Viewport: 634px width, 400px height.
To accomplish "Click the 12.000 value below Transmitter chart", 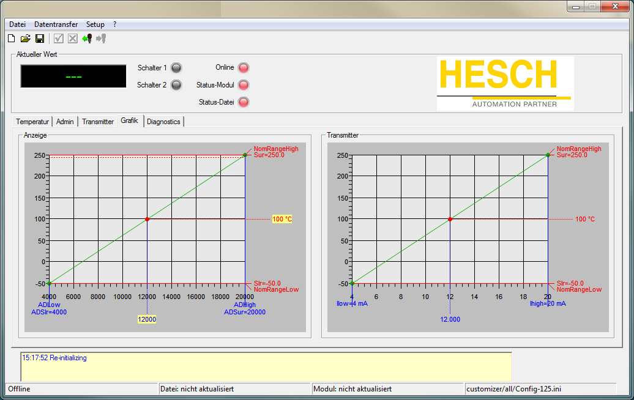I will click(450, 319).
